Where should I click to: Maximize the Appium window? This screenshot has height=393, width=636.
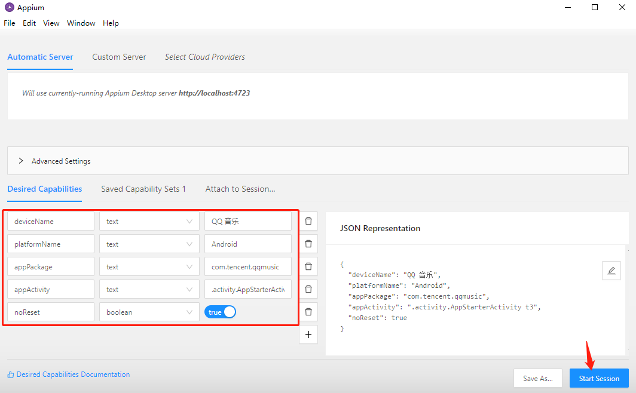point(595,7)
